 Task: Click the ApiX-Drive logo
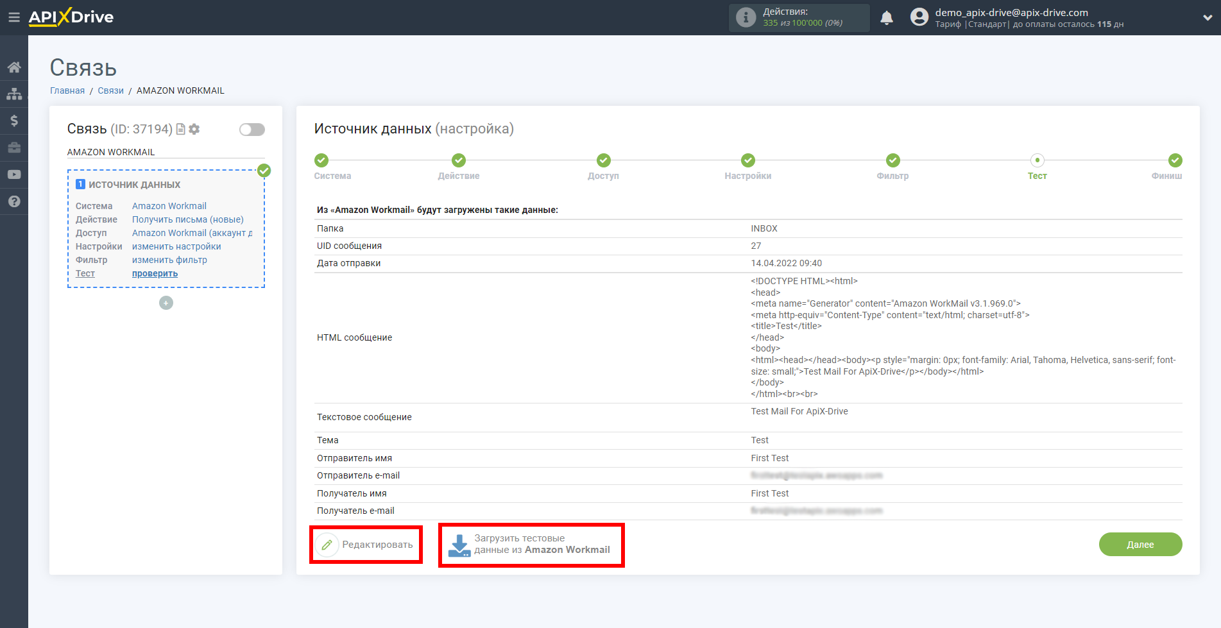[71, 17]
